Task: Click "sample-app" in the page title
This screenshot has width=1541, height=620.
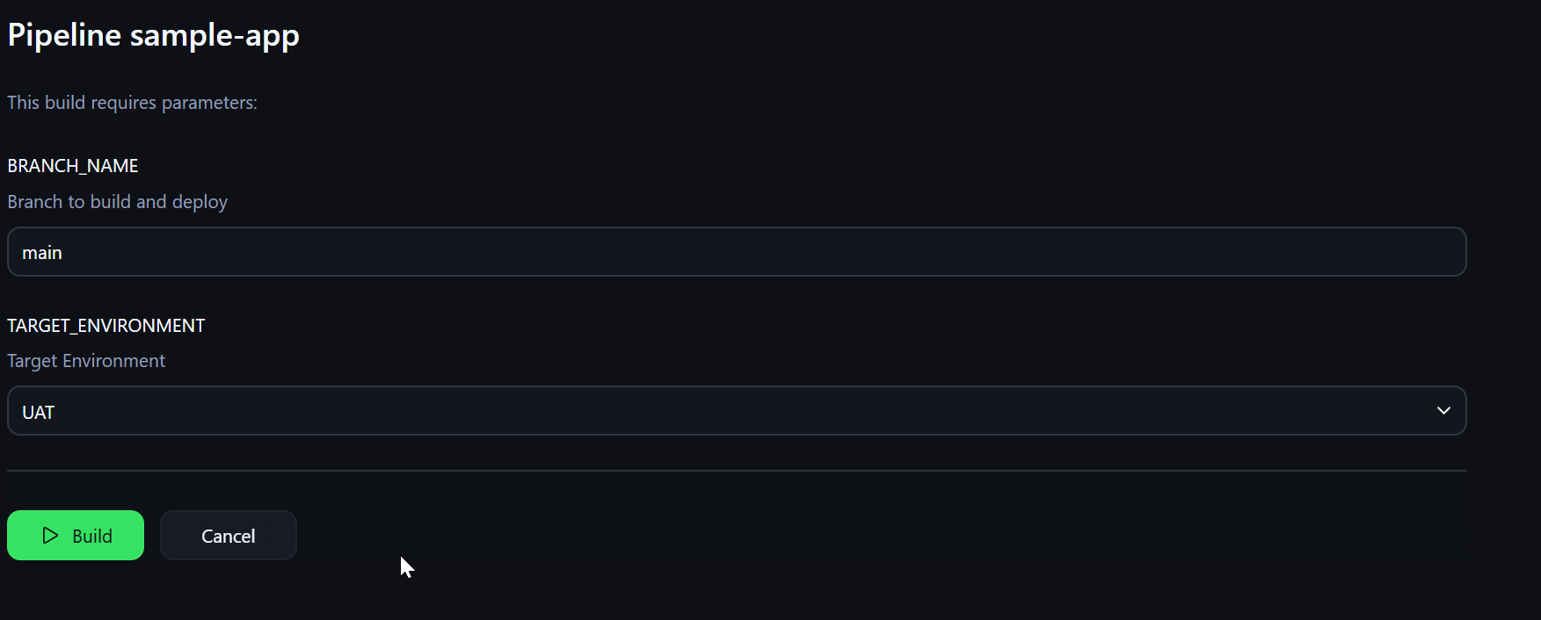Action: point(214,35)
